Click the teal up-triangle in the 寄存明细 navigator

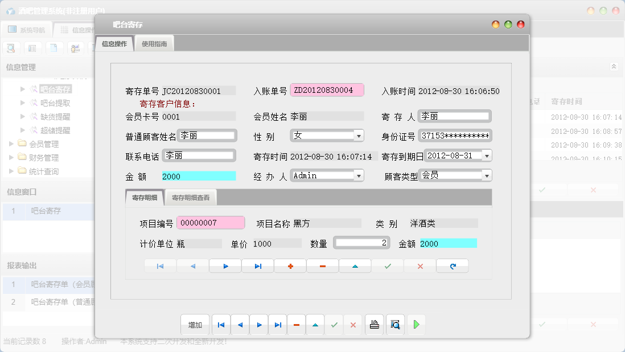click(355, 266)
